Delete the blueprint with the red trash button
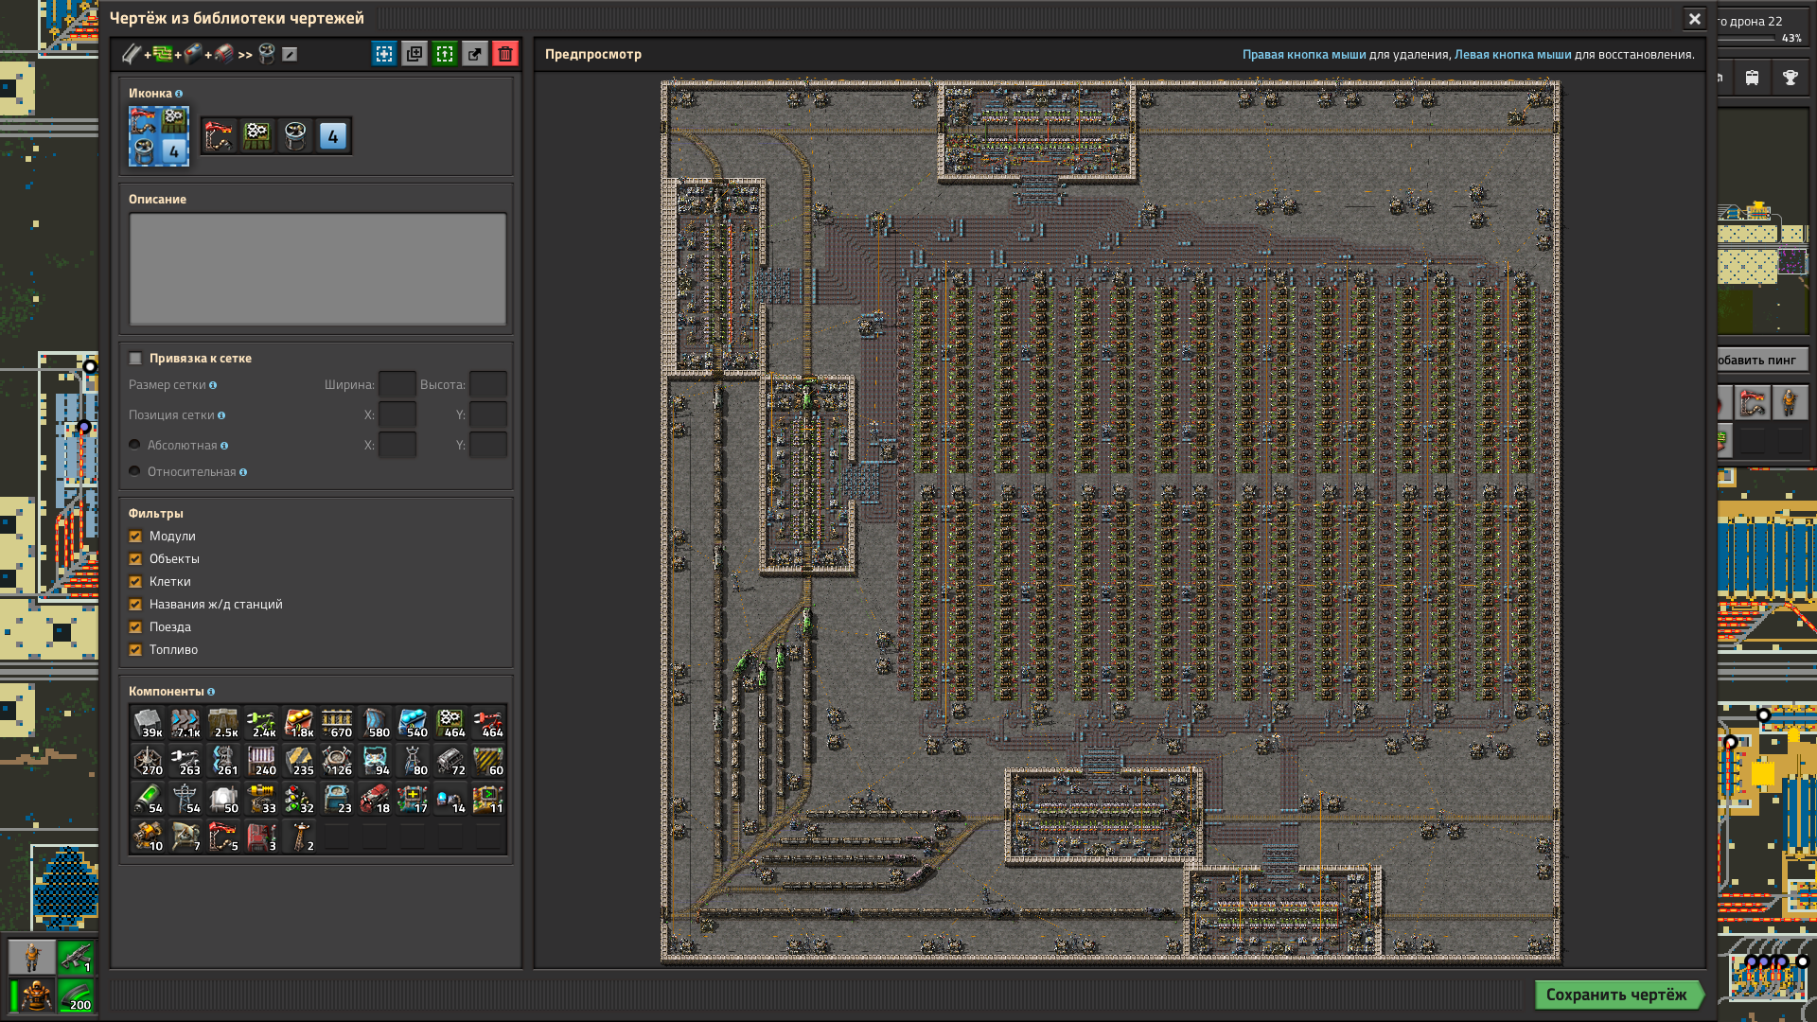The height and width of the screenshot is (1022, 1817). tap(505, 54)
